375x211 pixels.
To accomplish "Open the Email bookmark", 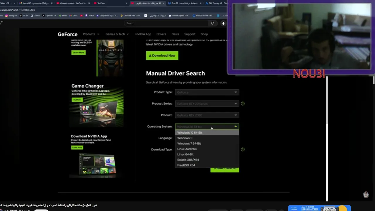I will click(x=63, y=16).
